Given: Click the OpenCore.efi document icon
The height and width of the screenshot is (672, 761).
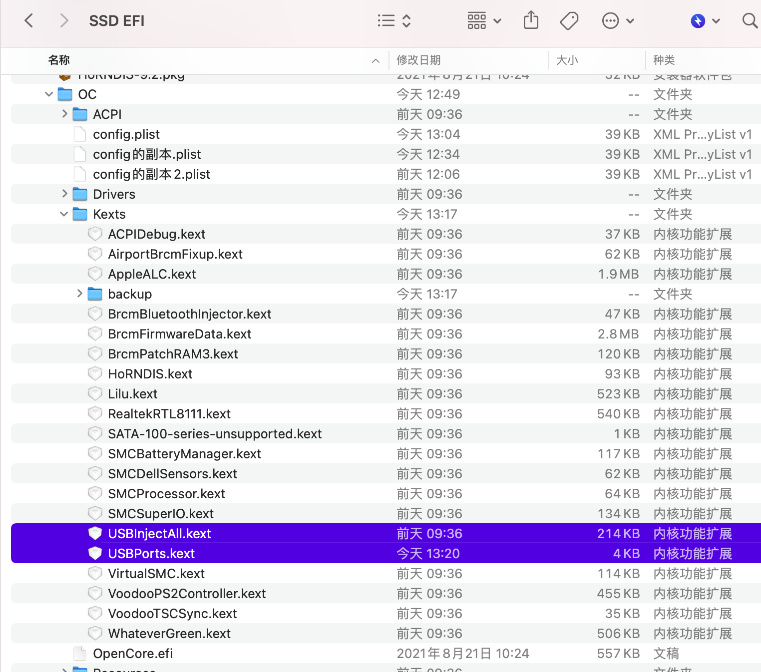Looking at the screenshot, I should tap(80, 653).
